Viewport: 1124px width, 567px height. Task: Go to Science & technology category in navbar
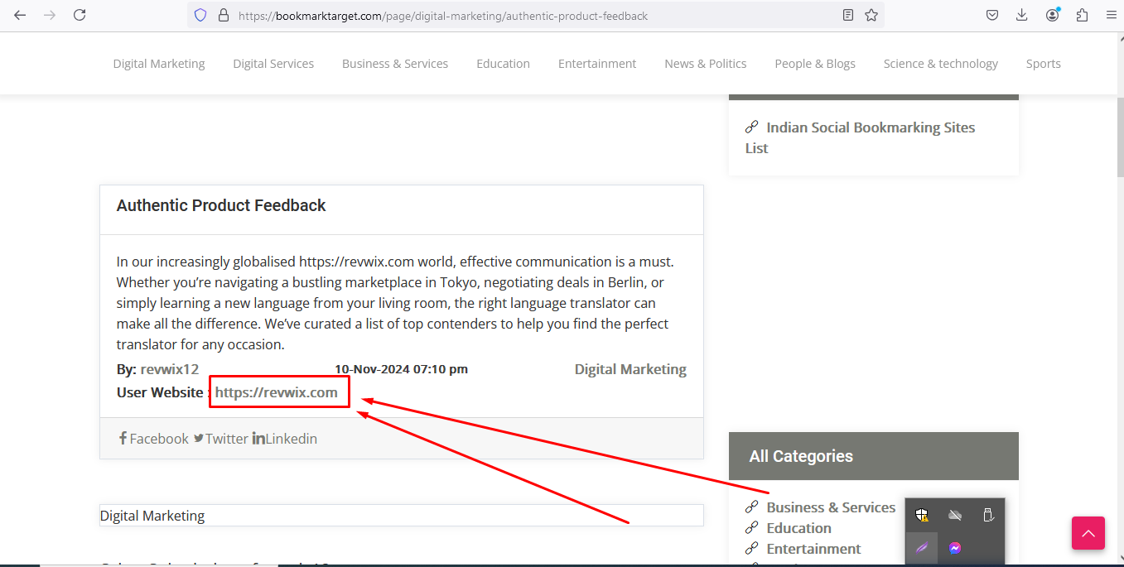coord(940,64)
